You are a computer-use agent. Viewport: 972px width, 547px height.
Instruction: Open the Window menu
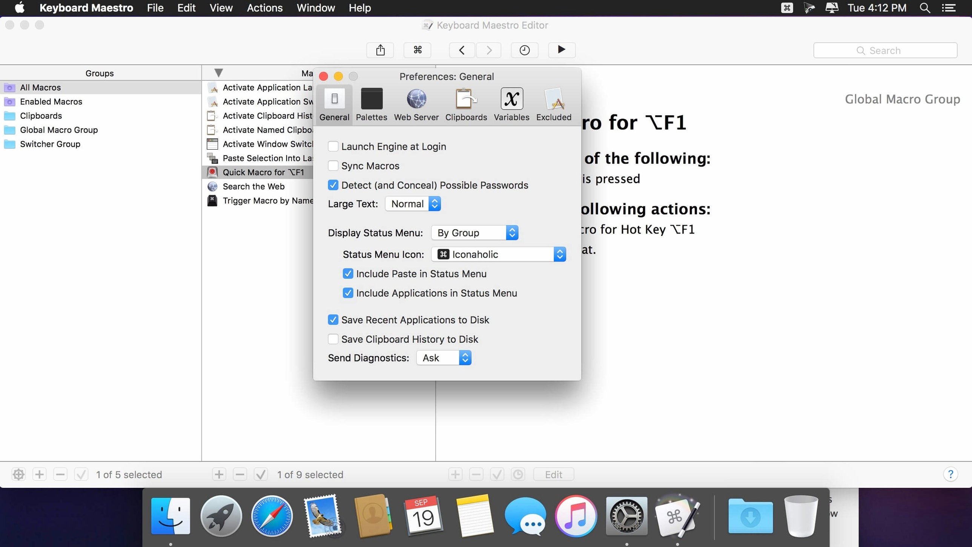315,8
